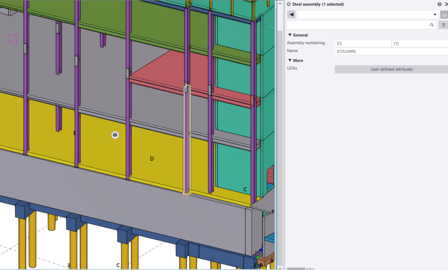This screenshot has width=448, height=270.
Task: Open the property list customization icon
Action: pos(443,25)
